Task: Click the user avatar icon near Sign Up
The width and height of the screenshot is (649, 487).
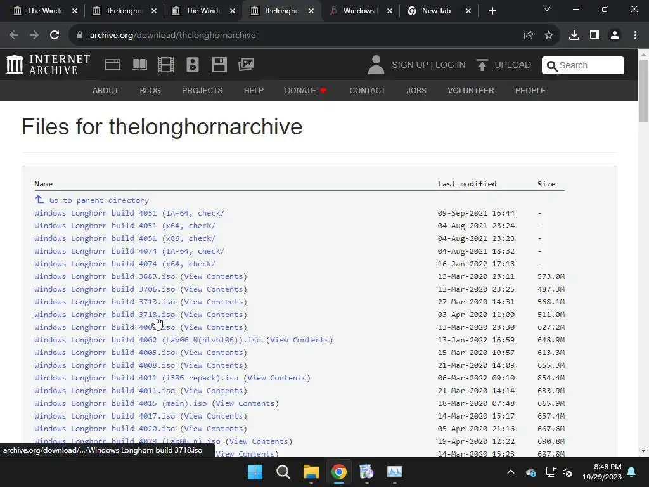Action: (376, 65)
